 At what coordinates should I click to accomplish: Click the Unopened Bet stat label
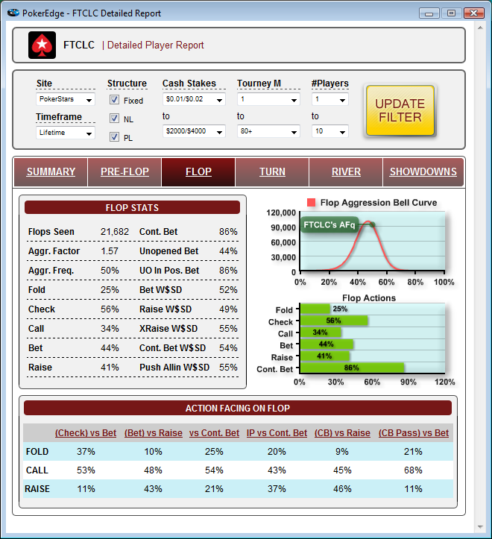click(168, 251)
